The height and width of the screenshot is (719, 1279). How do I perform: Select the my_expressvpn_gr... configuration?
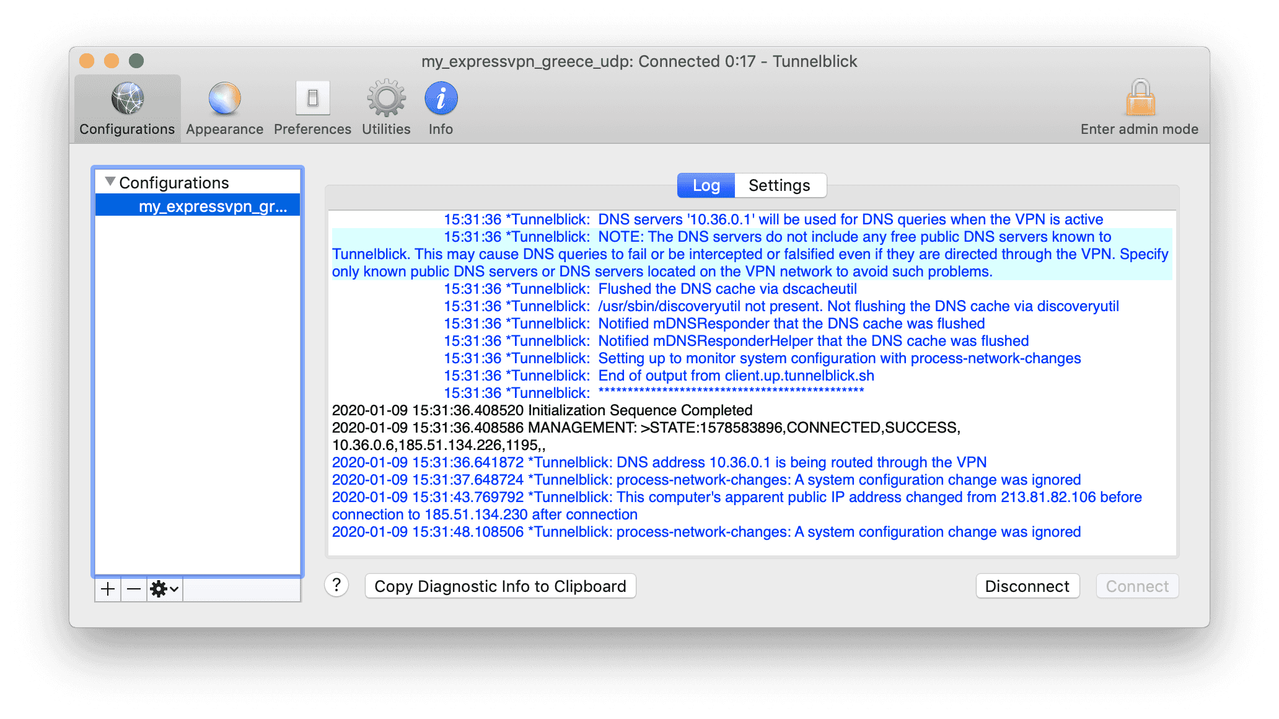(x=198, y=206)
